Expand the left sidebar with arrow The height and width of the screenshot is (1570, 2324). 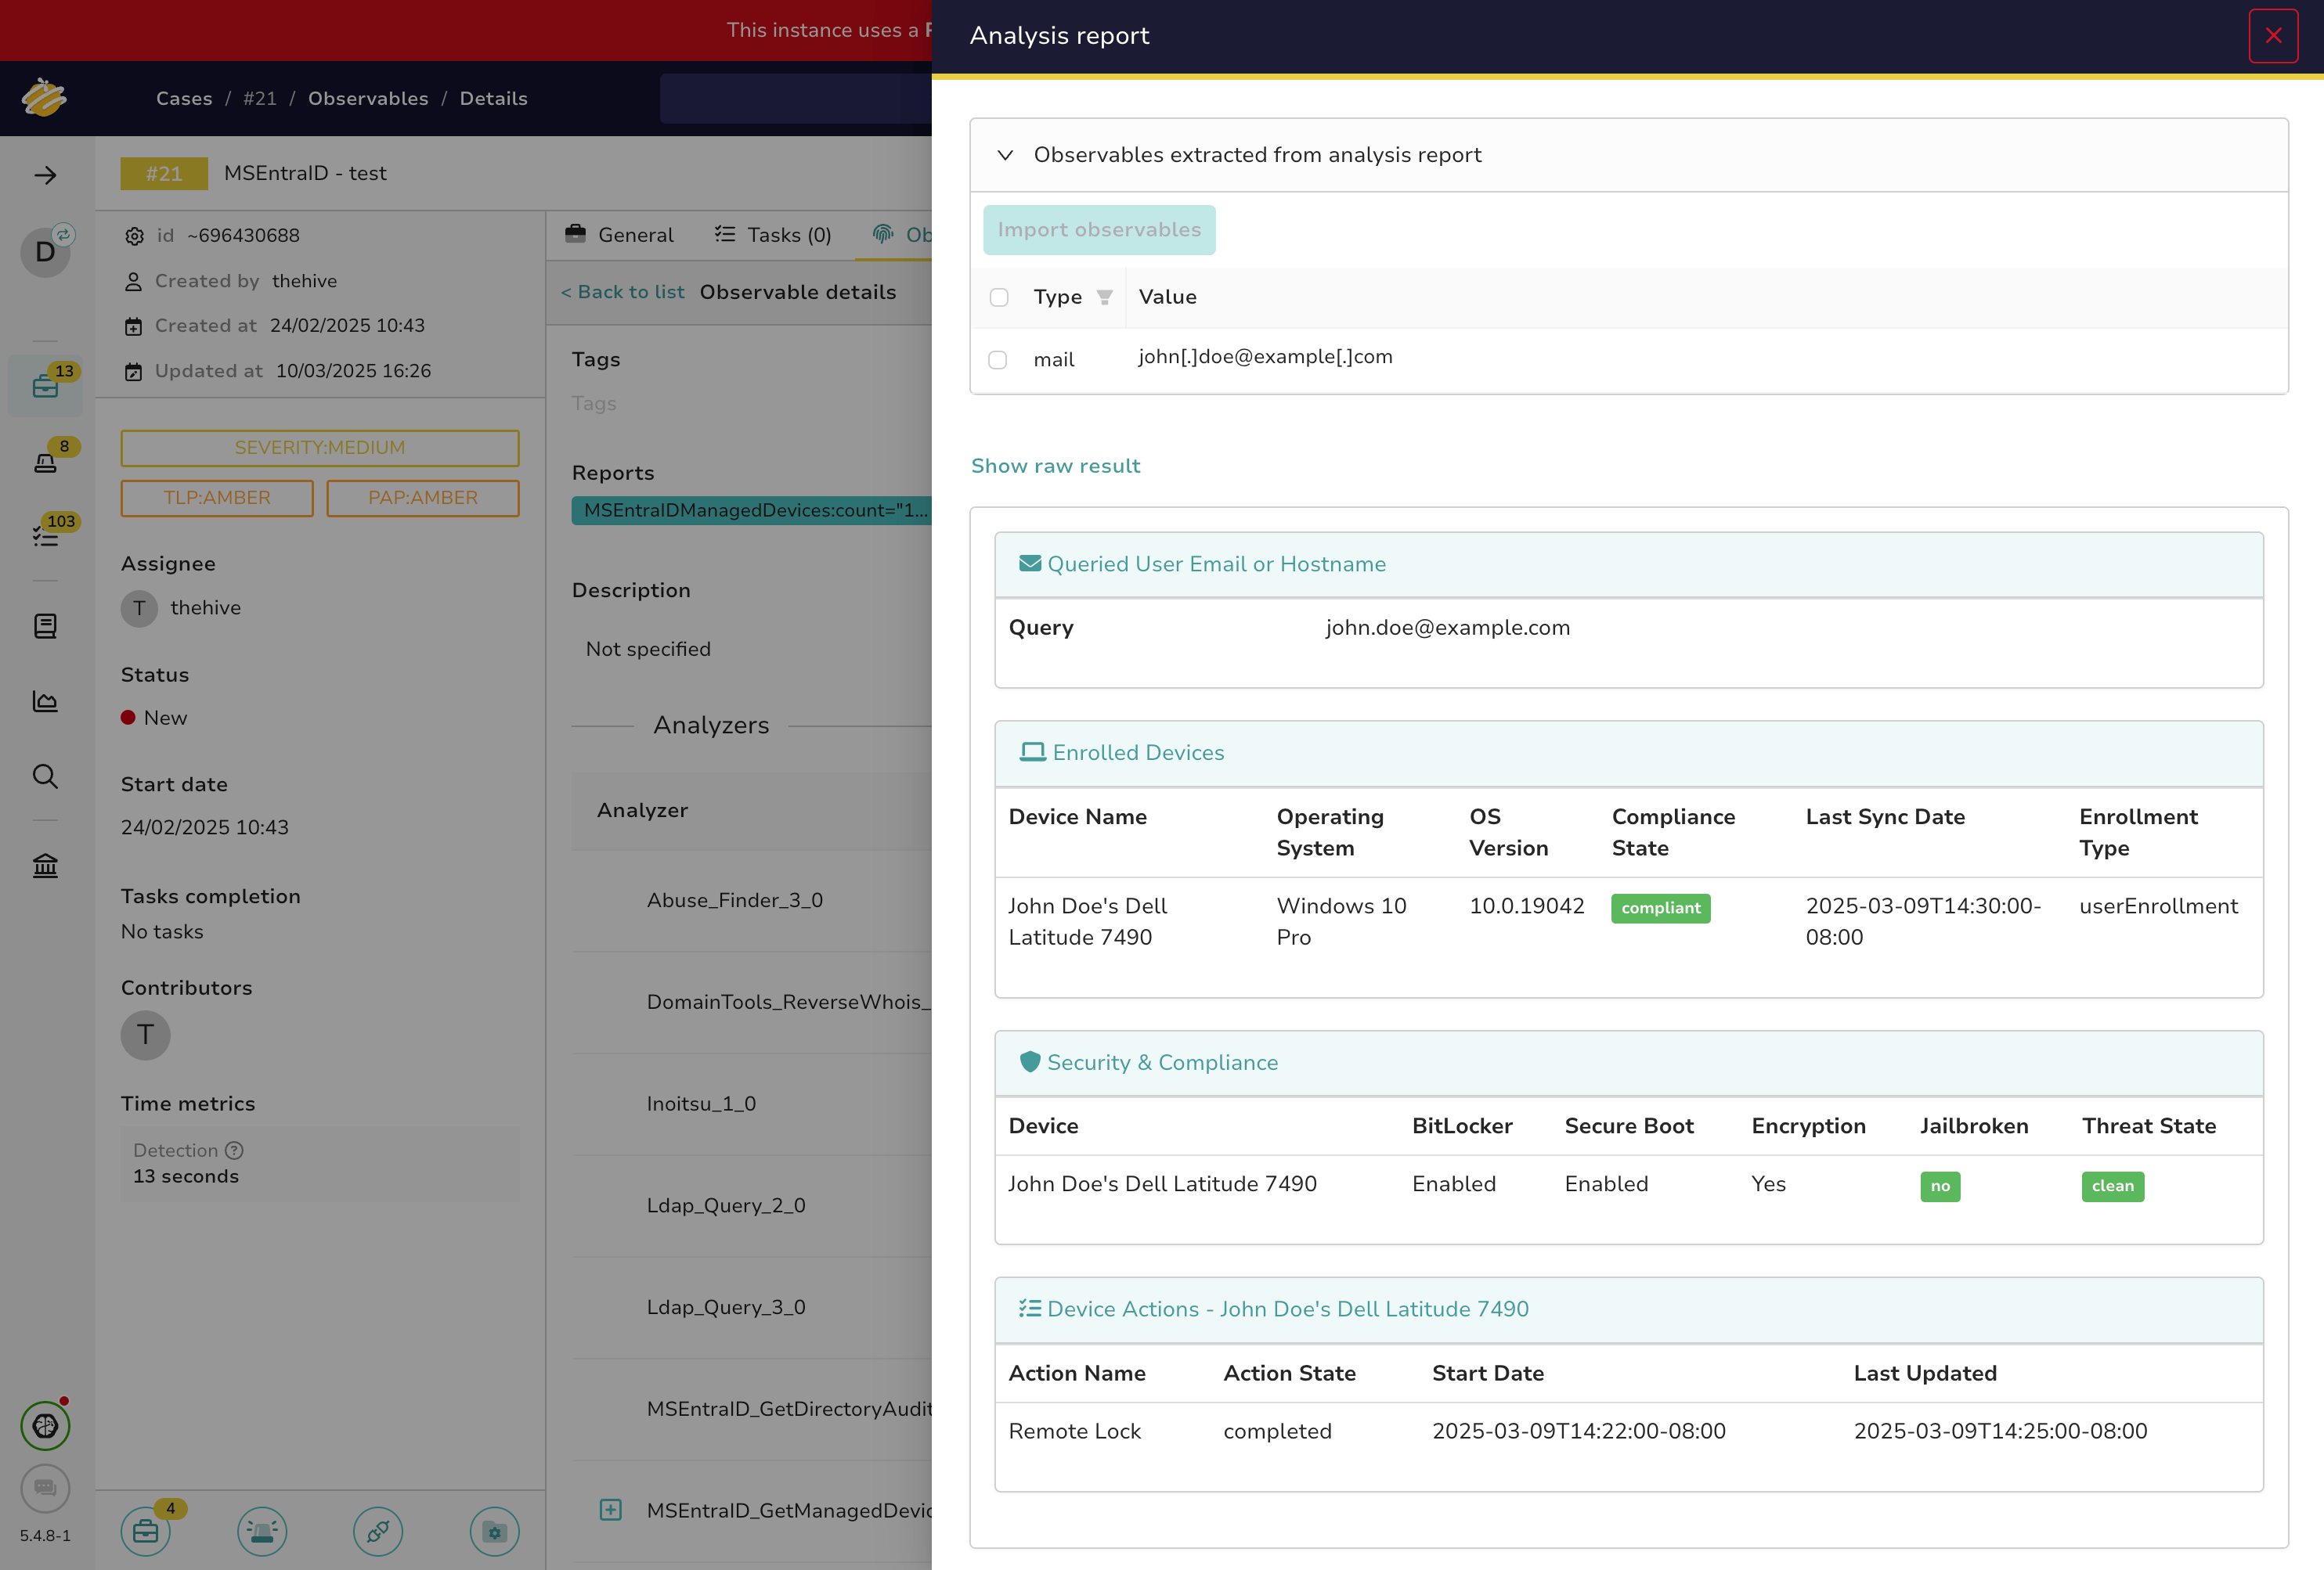(x=45, y=176)
